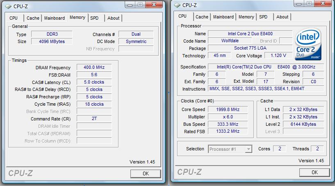Select the CPU tab in right window
The image size is (335, 186).
click(182, 16)
